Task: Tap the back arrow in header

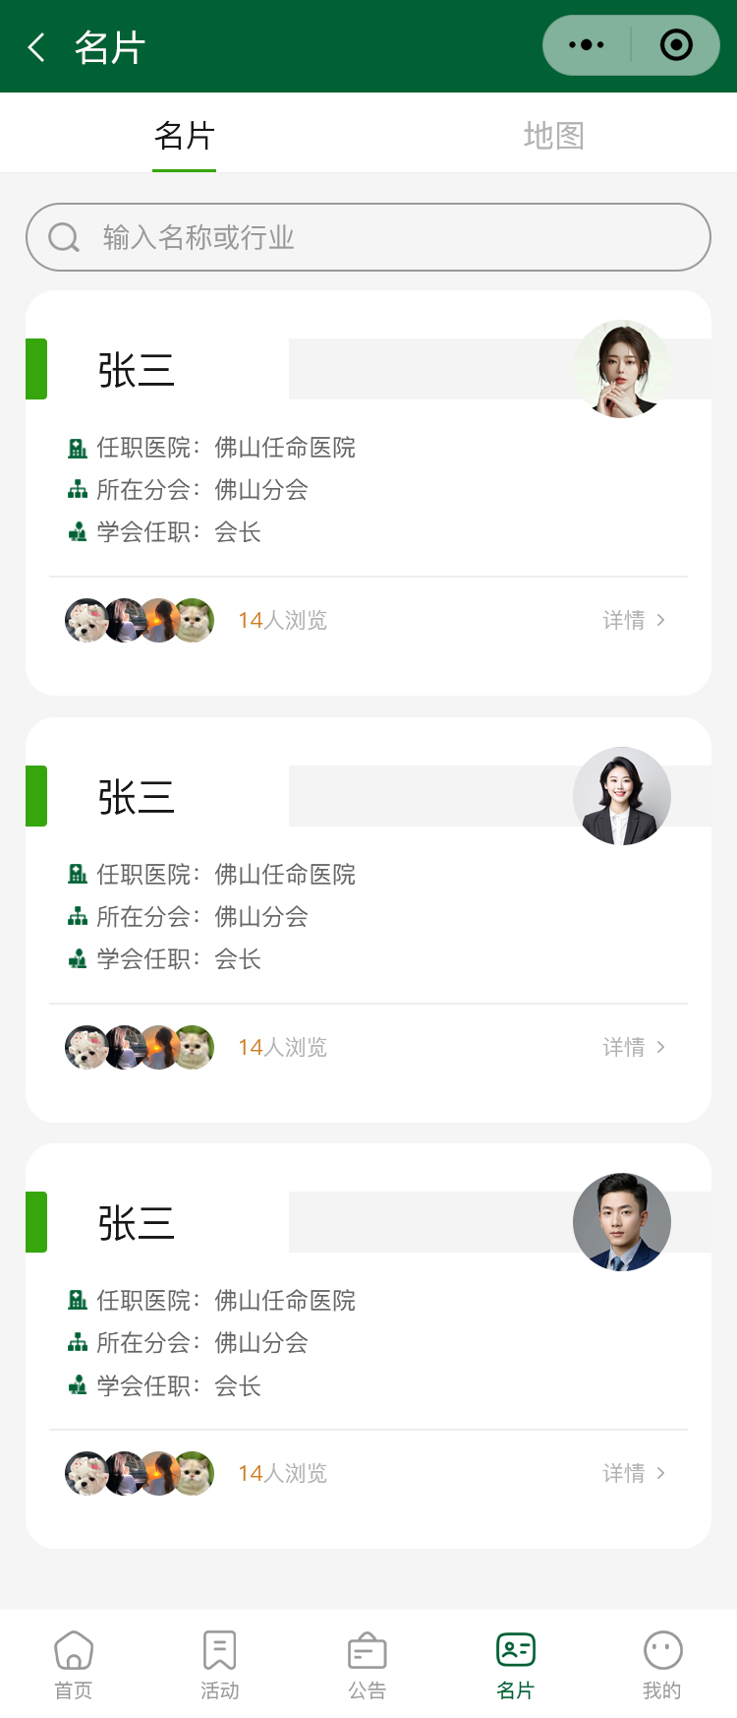Action: click(x=36, y=47)
